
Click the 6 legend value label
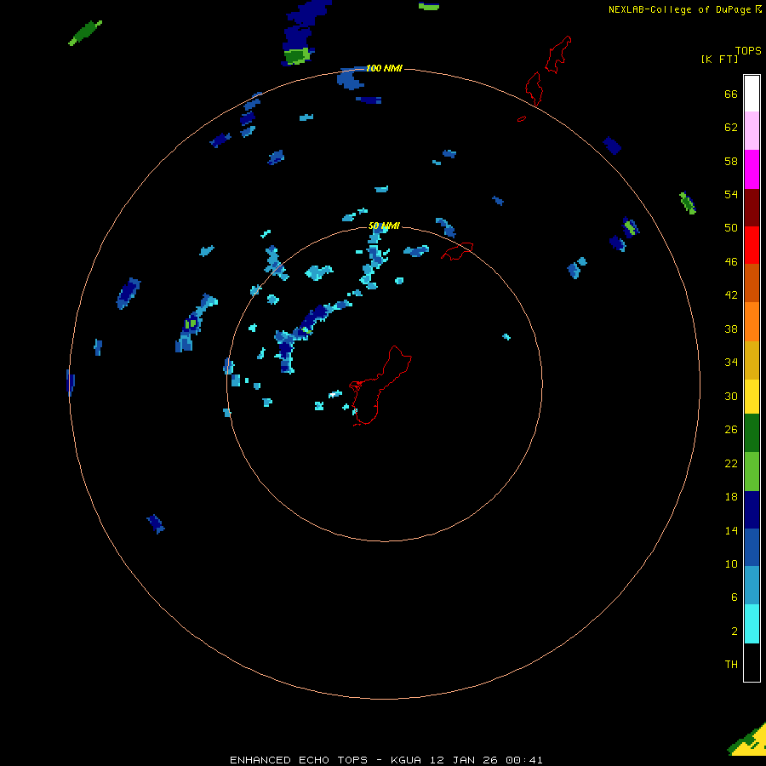coord(734,597)
